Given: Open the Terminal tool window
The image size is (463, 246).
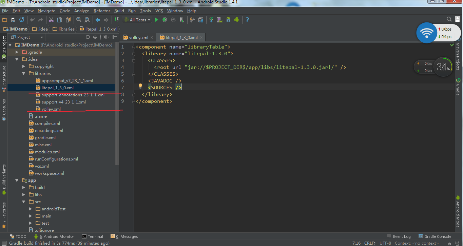Looking at the screenshot, I should 93,236.
